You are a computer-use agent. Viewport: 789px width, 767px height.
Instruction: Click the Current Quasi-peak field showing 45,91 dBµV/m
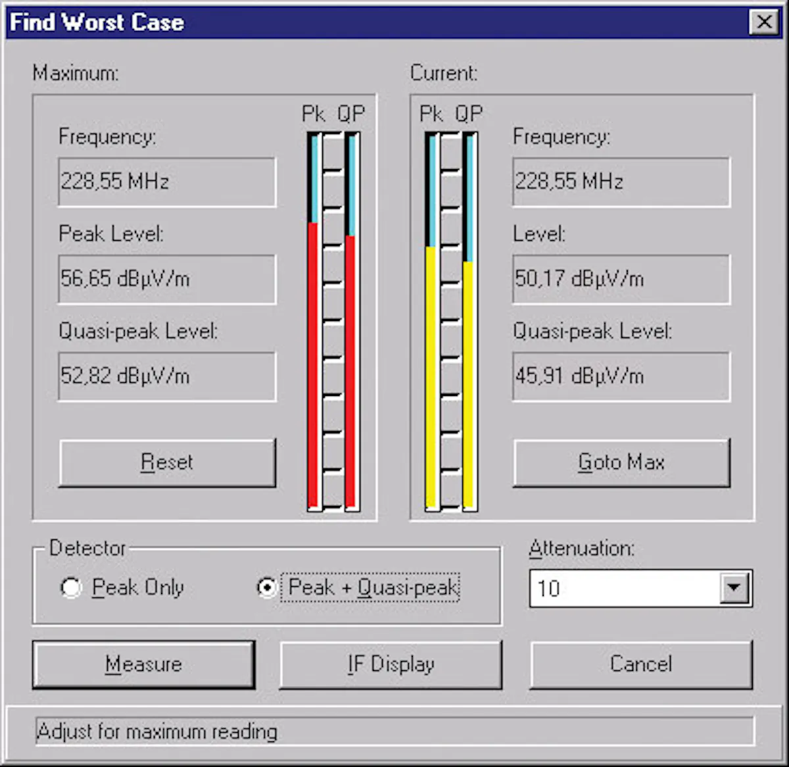click(x=621, y=376)
